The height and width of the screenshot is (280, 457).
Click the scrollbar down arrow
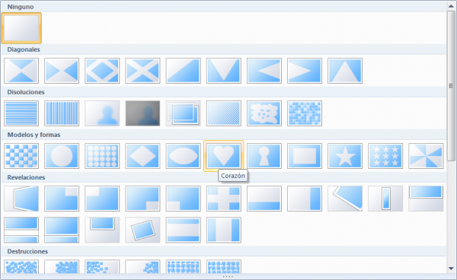pos(451,269)
